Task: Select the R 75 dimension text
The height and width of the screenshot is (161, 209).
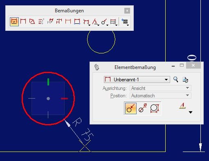Action: (x=83, y=129)
